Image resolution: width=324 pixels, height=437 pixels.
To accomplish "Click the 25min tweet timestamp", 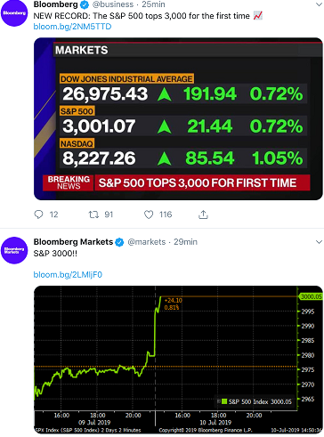I will (x=153, y=4).
